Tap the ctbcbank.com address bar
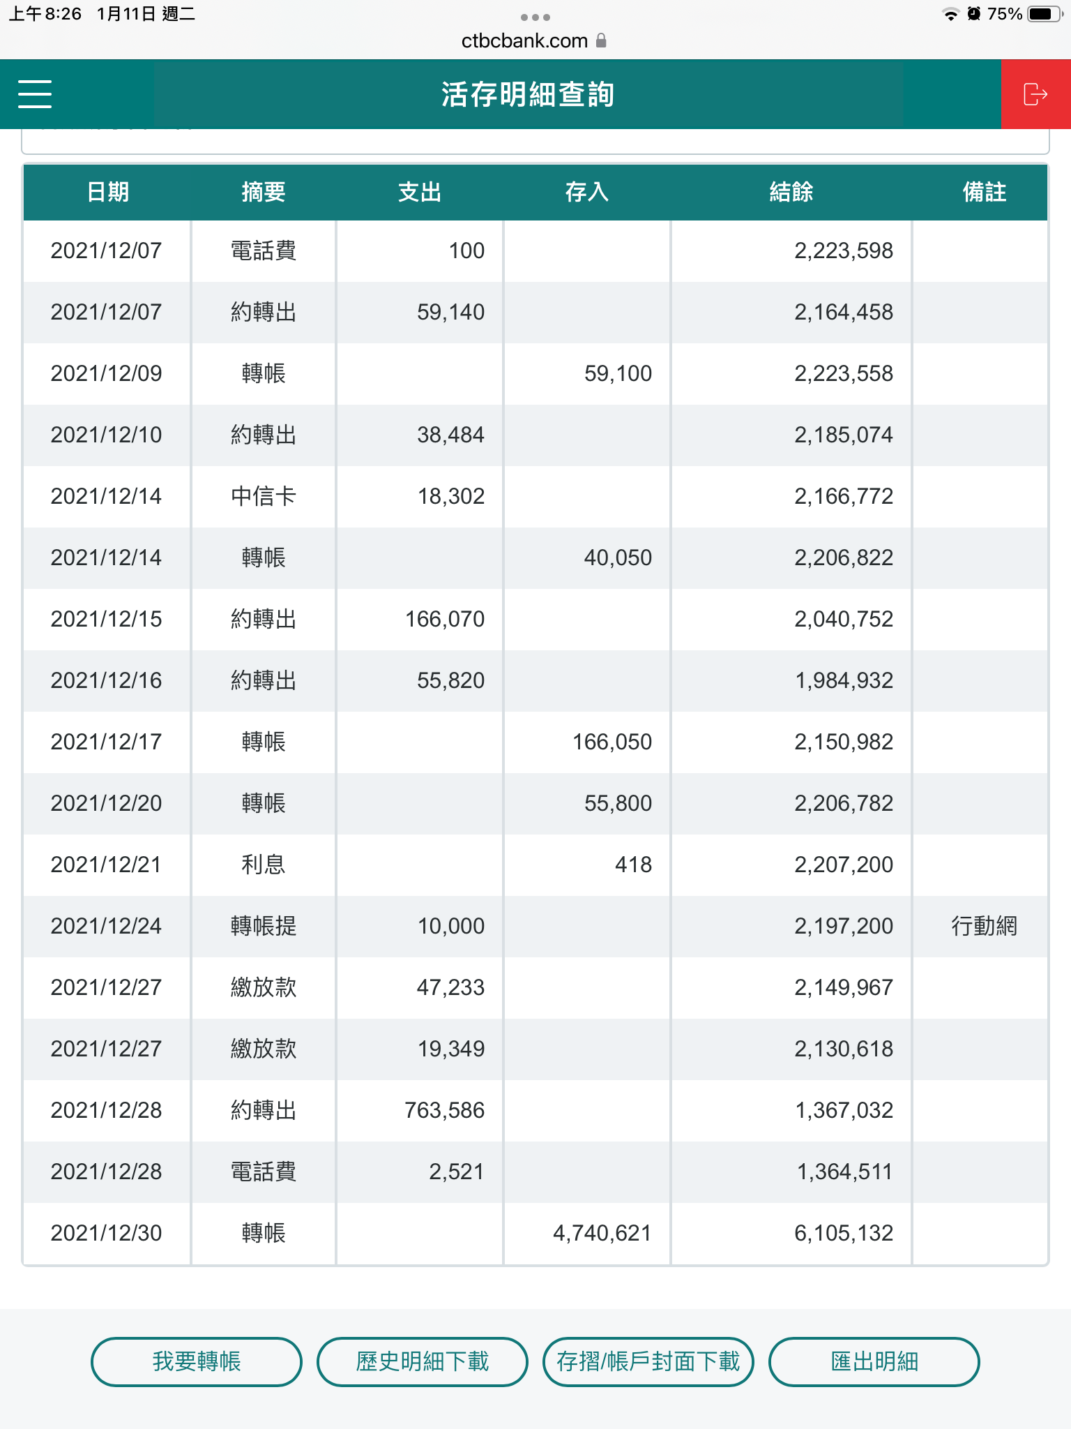This screenshot has height=1429, width=1071. coord(525,40)
